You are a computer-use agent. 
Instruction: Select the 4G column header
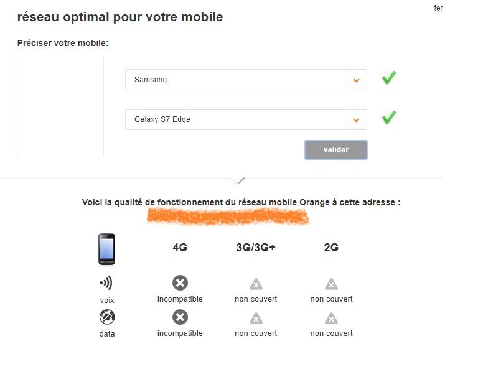[x=180, y=248]
